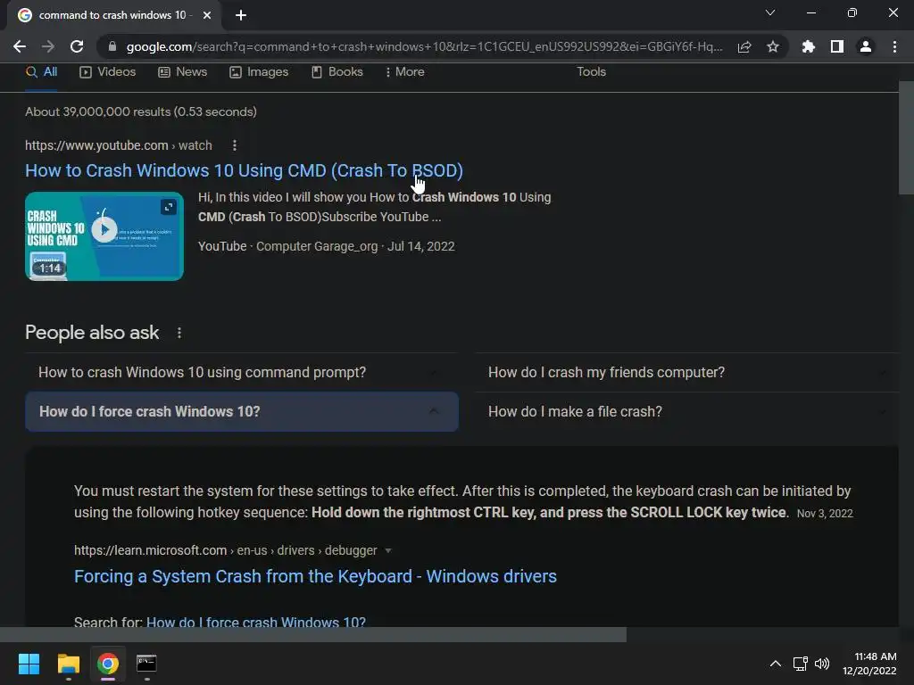Open the Windows Start menu

(29, 664)
